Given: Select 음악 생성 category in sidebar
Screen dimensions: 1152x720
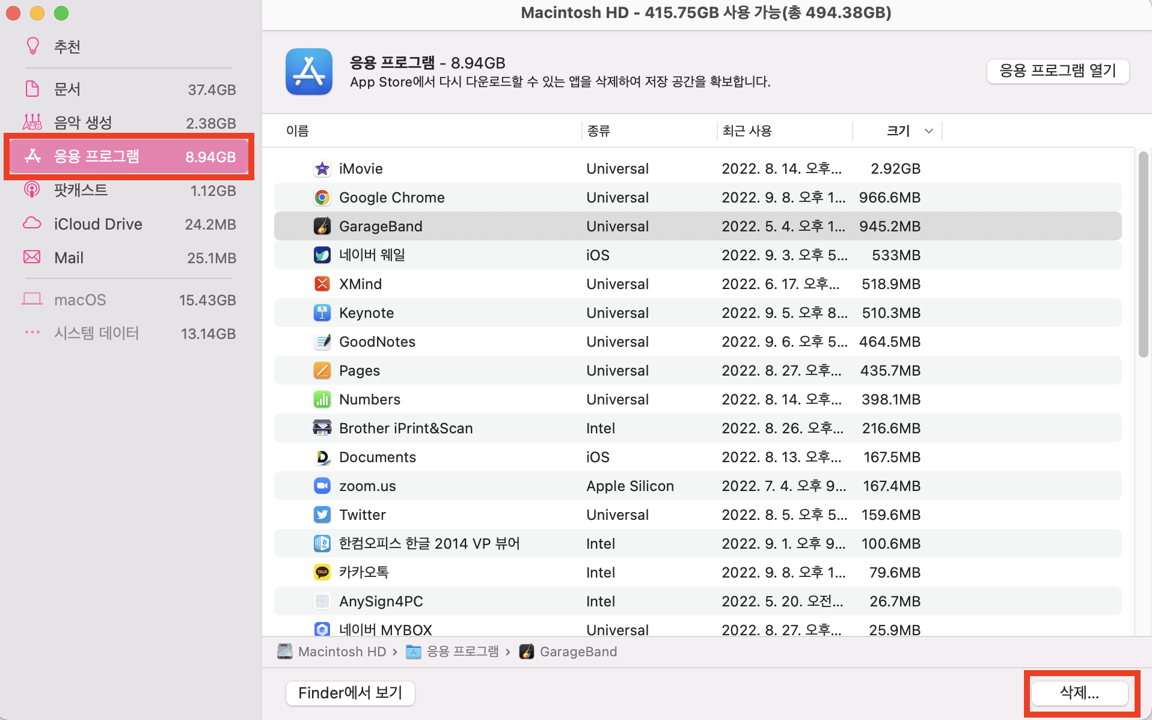Looking at the screenshot, I should click(129, 123).
